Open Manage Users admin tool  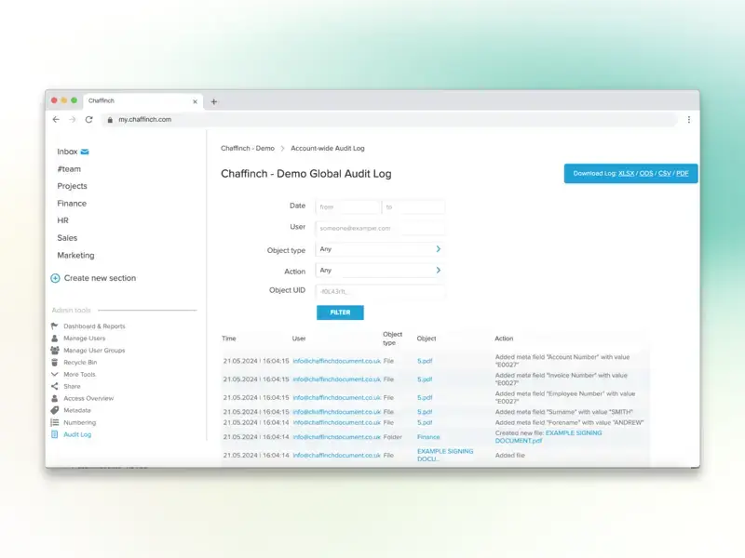click(85, 339)
